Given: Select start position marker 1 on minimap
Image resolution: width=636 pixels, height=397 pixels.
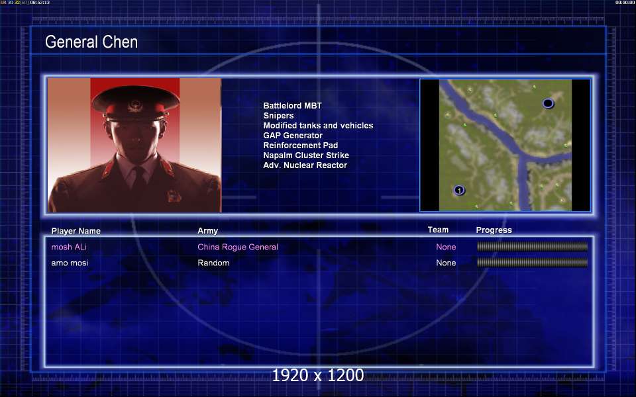Looking at the screenshot, I should coord(459,190).
